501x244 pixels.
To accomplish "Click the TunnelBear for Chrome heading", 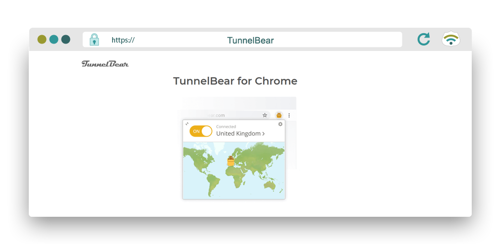I will tap(235, 81).
